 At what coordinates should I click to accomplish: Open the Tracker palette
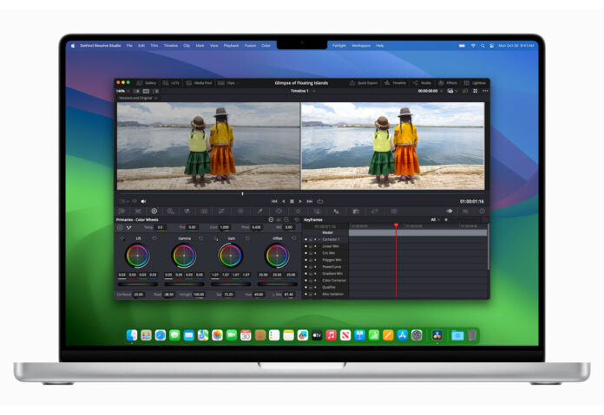point(299,211)
